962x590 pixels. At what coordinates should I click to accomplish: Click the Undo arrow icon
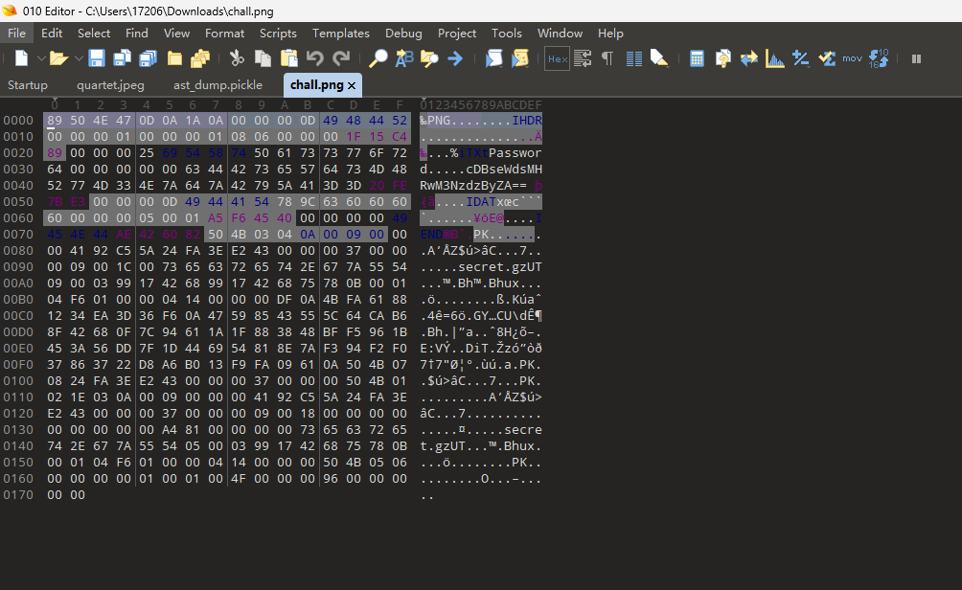[315, 59]
